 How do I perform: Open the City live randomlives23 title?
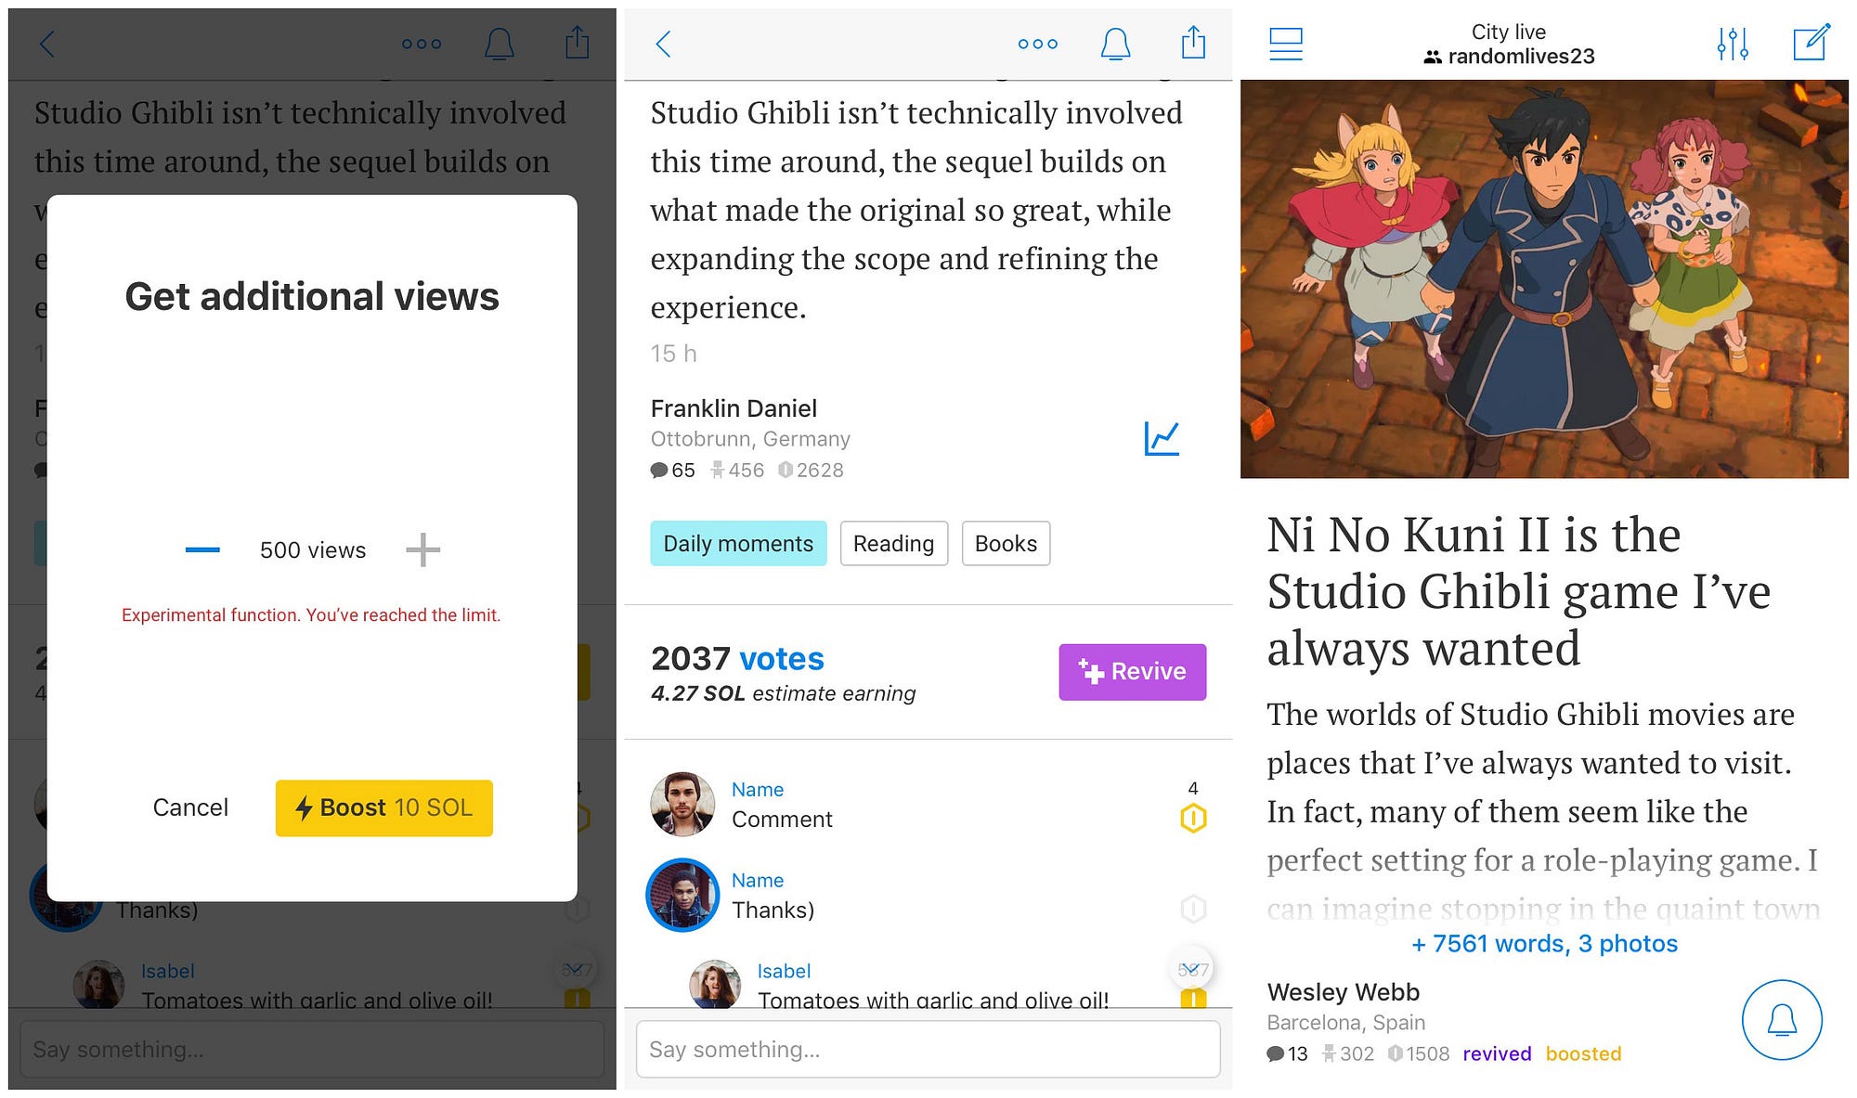[x=1509, y=45]
